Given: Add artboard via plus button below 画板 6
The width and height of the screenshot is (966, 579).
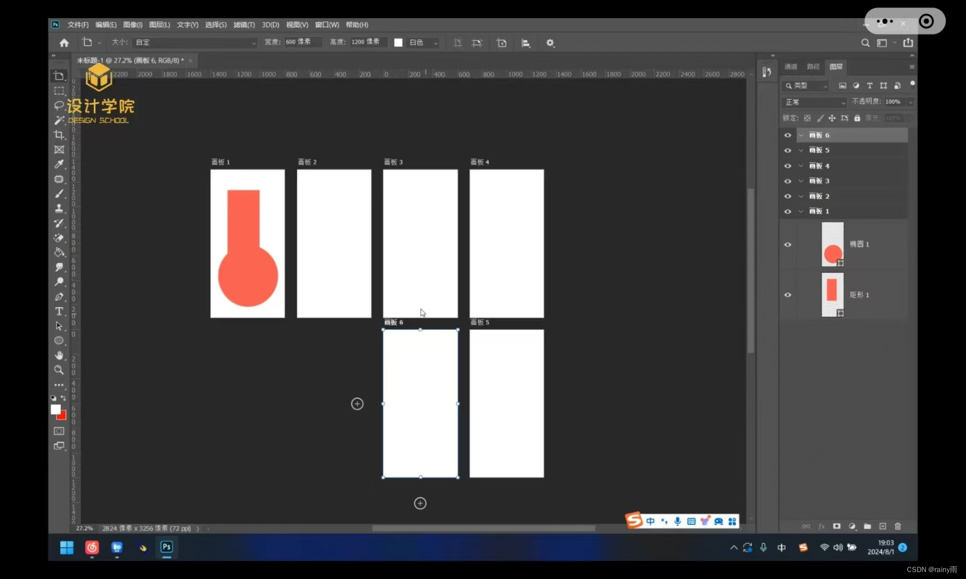Looking at the screenshot, I should [x=420, y=503].
